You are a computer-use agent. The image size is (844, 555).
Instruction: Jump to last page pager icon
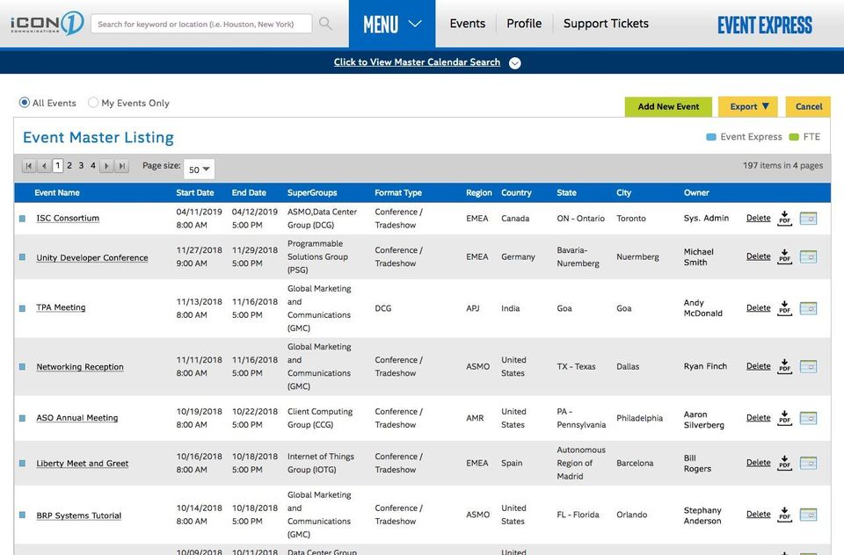click(x=122, y=166)
